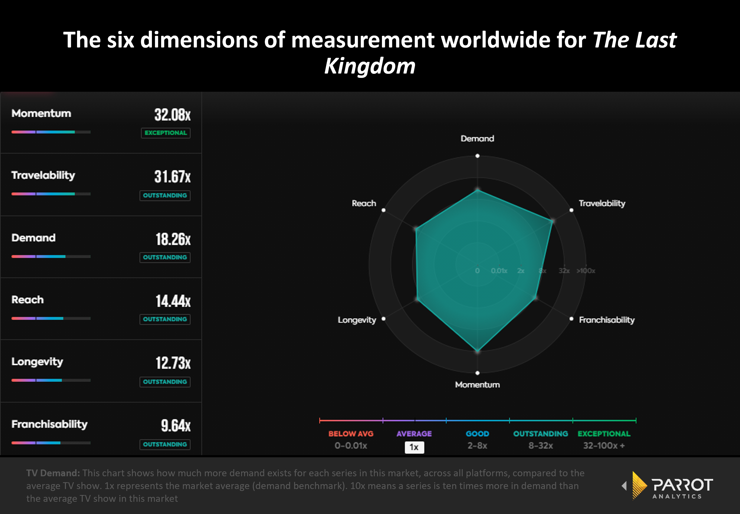Click the 0.01x radar scale tick label

[499, 271]
